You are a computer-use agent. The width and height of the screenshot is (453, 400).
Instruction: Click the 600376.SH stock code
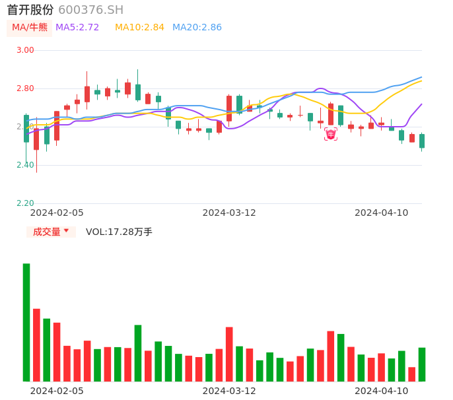[90, 10]
